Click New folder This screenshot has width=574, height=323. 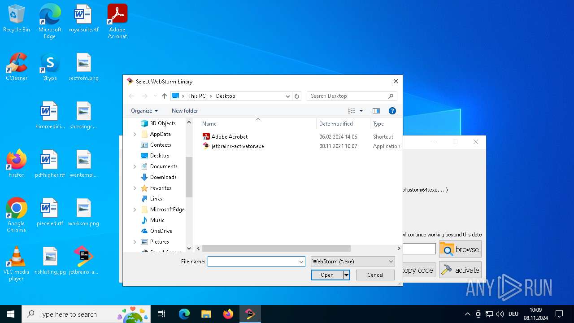pyautogui.click(x=185, y=111)
